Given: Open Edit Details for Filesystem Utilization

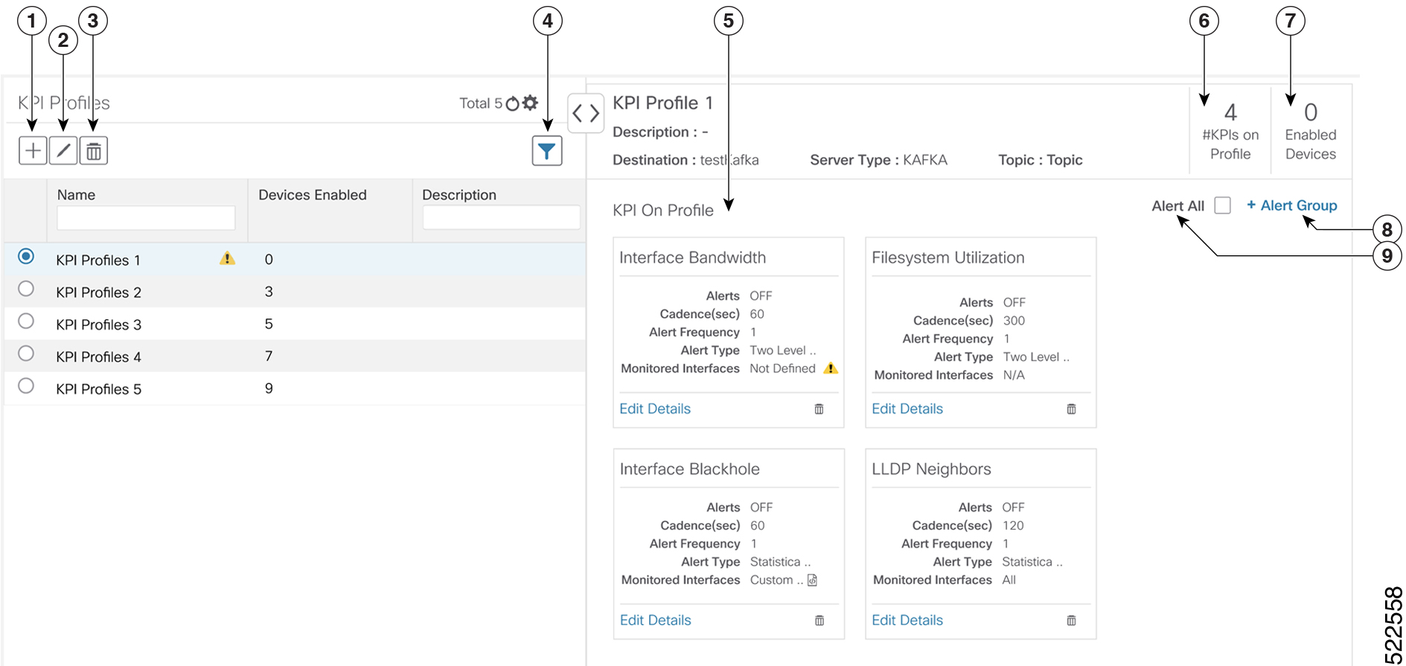Looking at the screenshot, I should 907,409.
